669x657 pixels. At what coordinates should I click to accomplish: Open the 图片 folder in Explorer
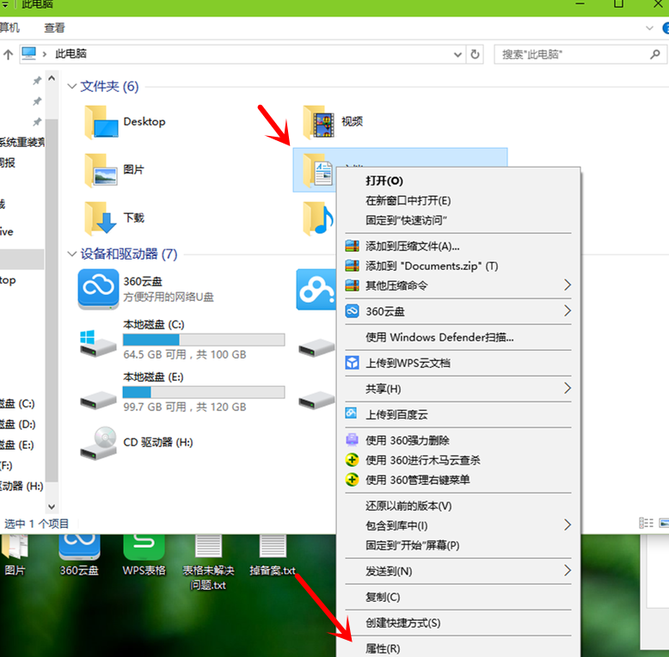[101, 170]
